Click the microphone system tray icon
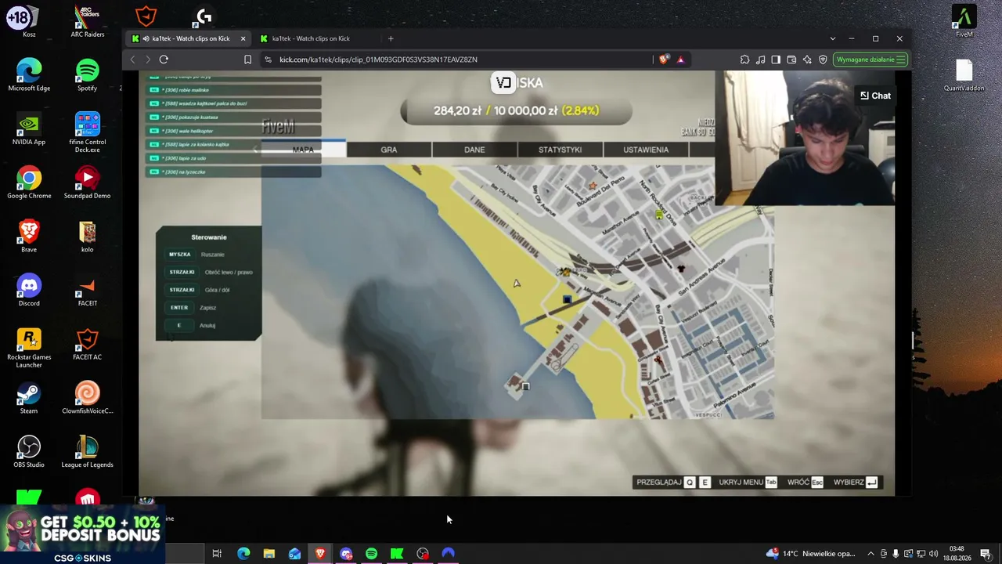The height and width of the screenshot is (564, 1002). point(896,554)
